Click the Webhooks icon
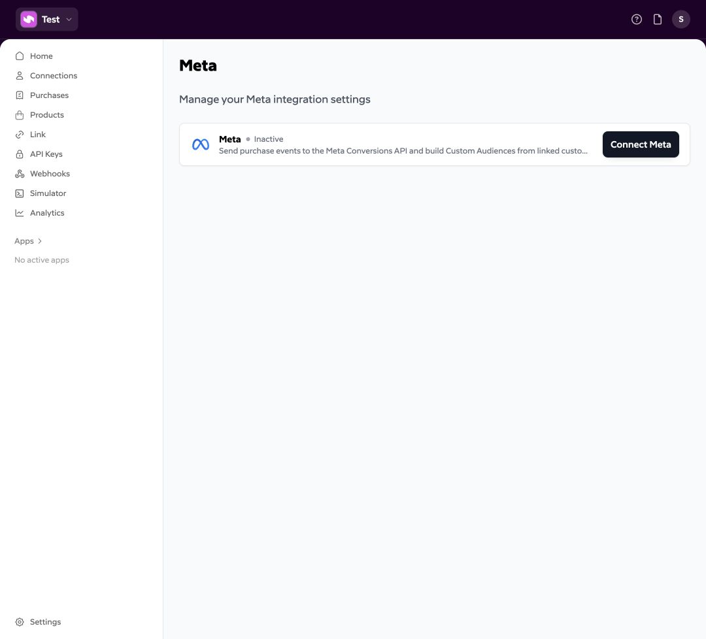This screenshot has width=706, height=639. point(20,174)
